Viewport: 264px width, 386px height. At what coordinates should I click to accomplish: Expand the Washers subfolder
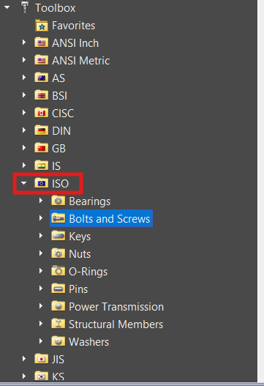(x=41, y=341)
